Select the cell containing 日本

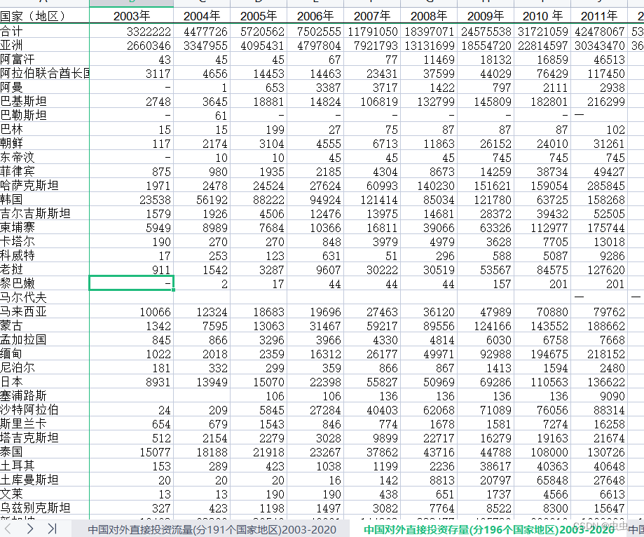click(43, 381)
